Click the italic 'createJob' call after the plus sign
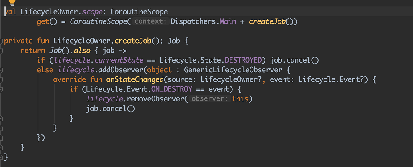The width and height of the screenshot is (413, 167). 267,22
